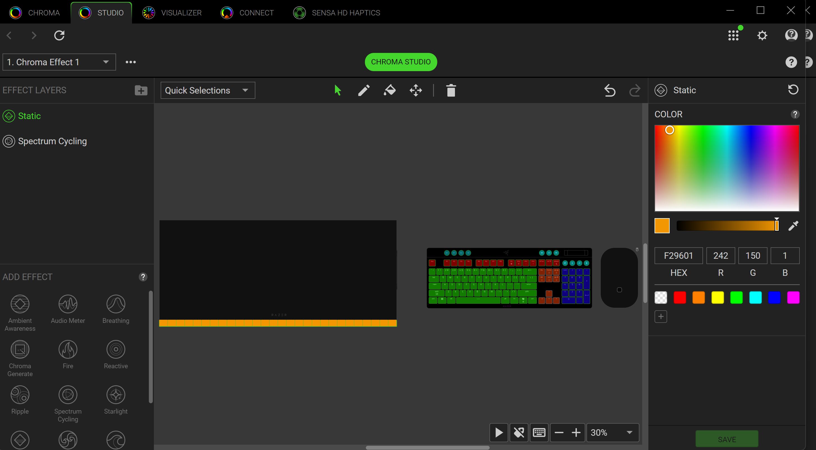Image resolution: width=816 pixels, height=450 pixels.
Task: Select the Paint Bucket fill tool
Action: (x=390, y=90)
